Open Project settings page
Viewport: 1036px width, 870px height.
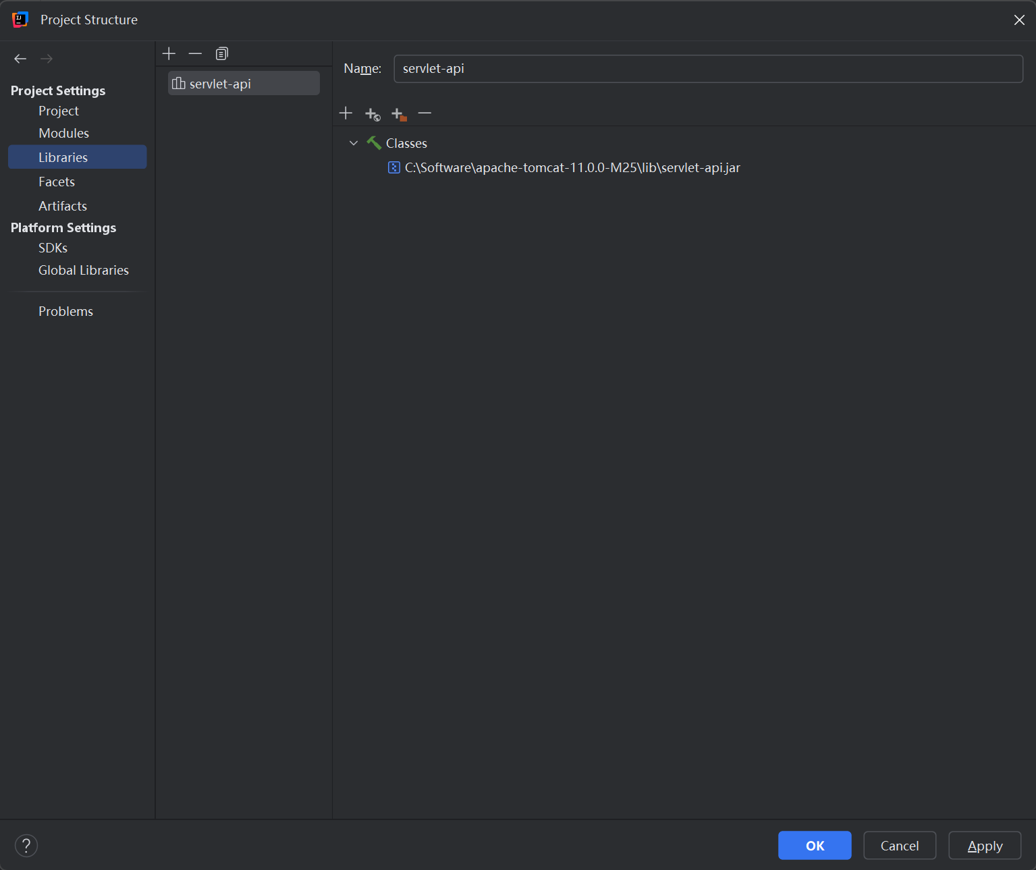click(x=59, y=111)
